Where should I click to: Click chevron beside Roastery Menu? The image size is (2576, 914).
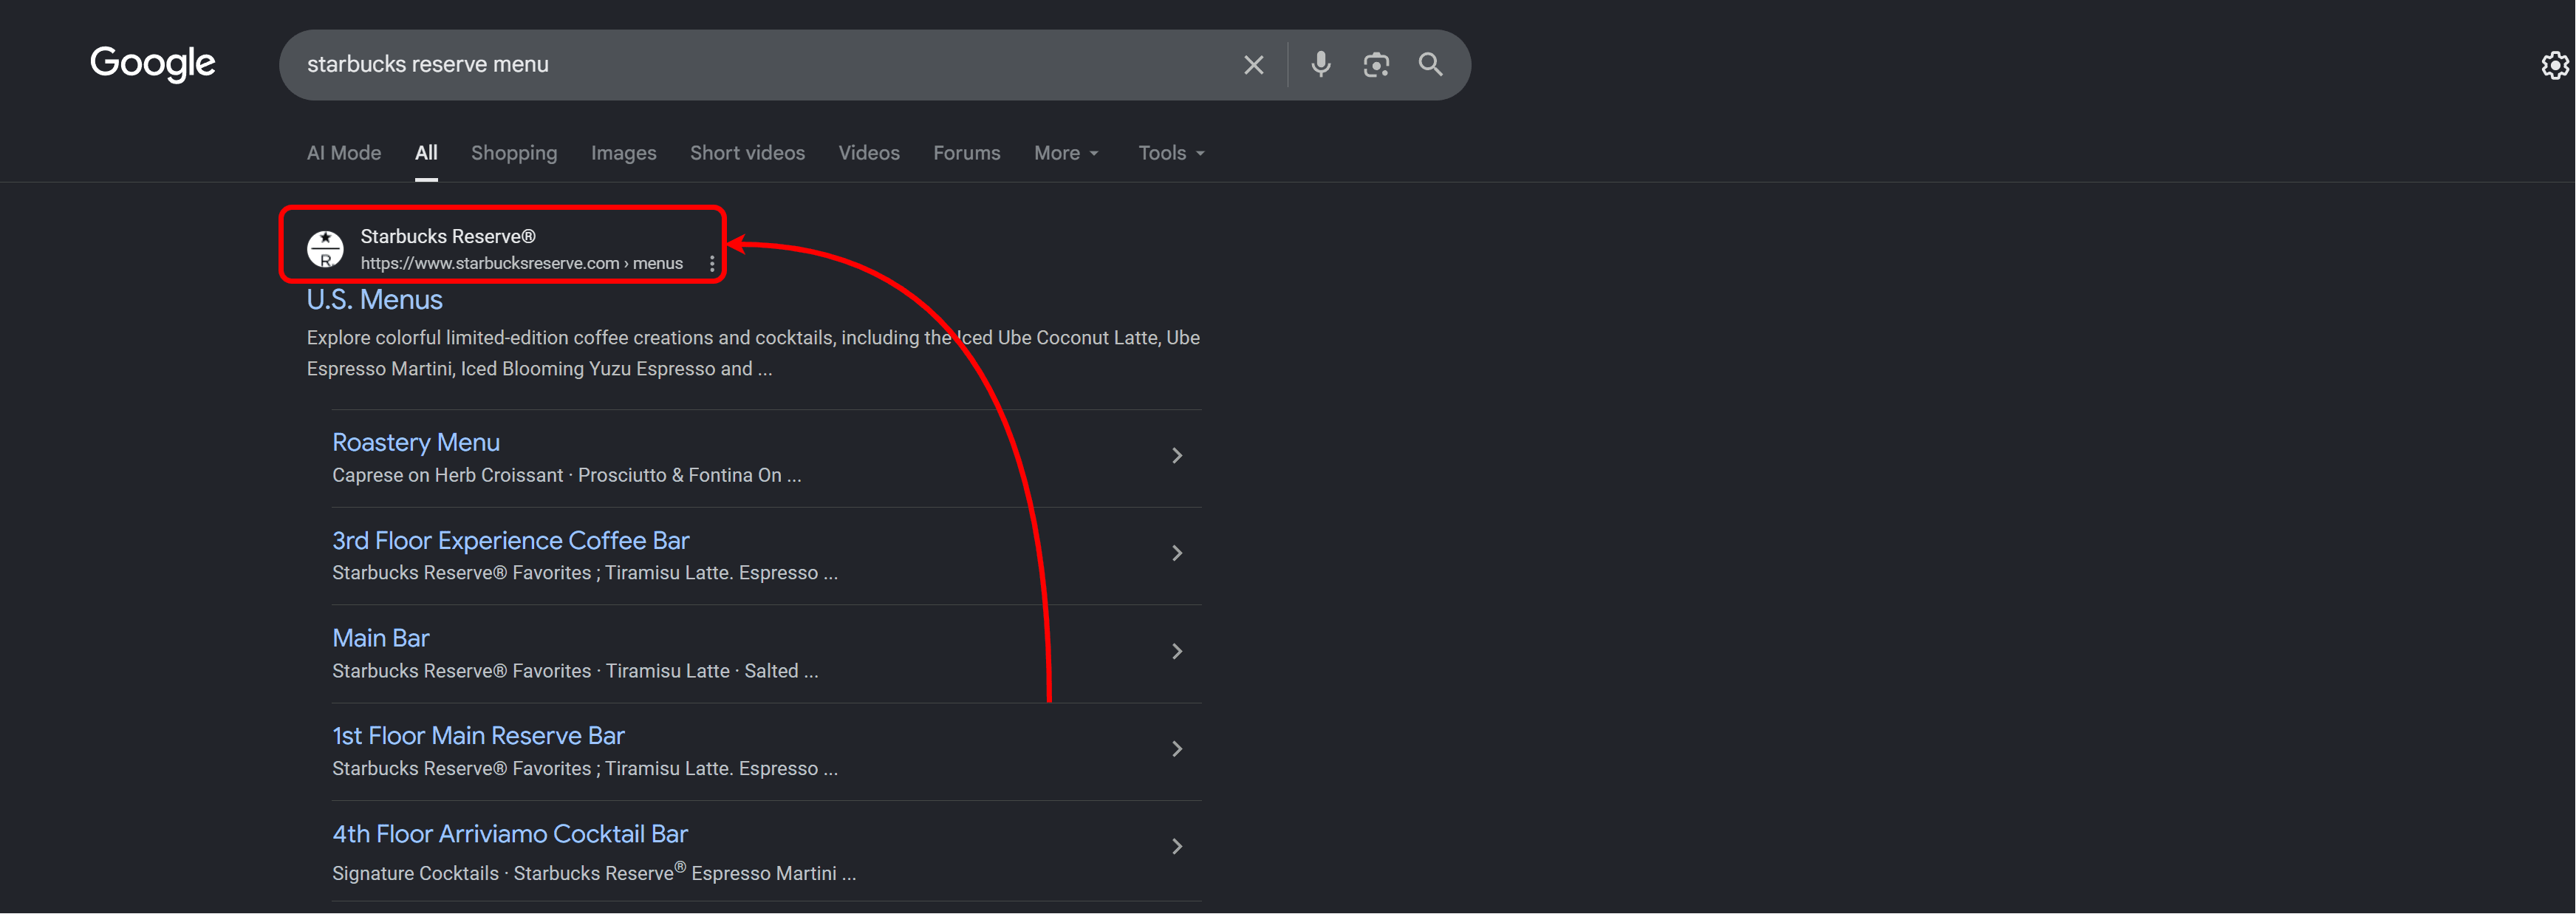1177,456
